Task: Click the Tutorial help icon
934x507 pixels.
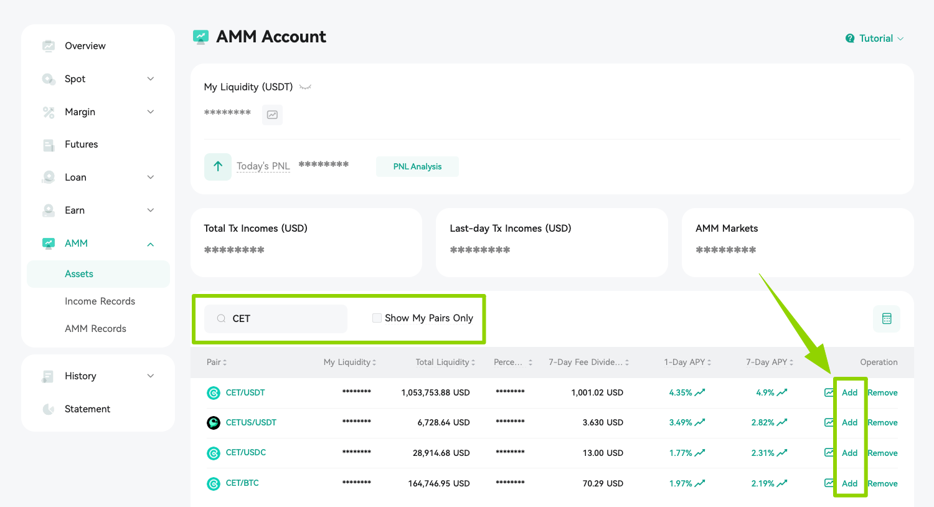Action: [x=850, y=39]
